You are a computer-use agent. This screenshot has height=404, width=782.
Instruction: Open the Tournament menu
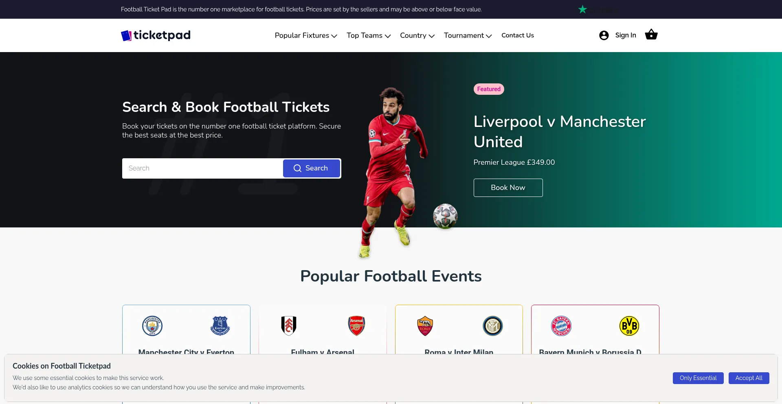pos(468,35)
